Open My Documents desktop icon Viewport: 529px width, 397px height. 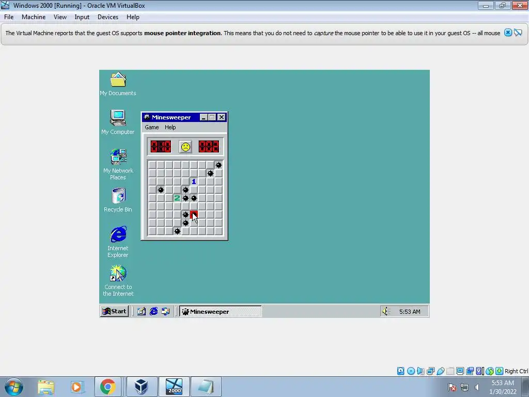coord(118,84)
